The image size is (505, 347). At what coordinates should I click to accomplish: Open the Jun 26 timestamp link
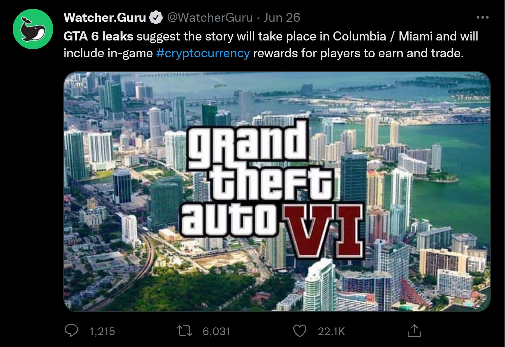(x=281, y=18)
